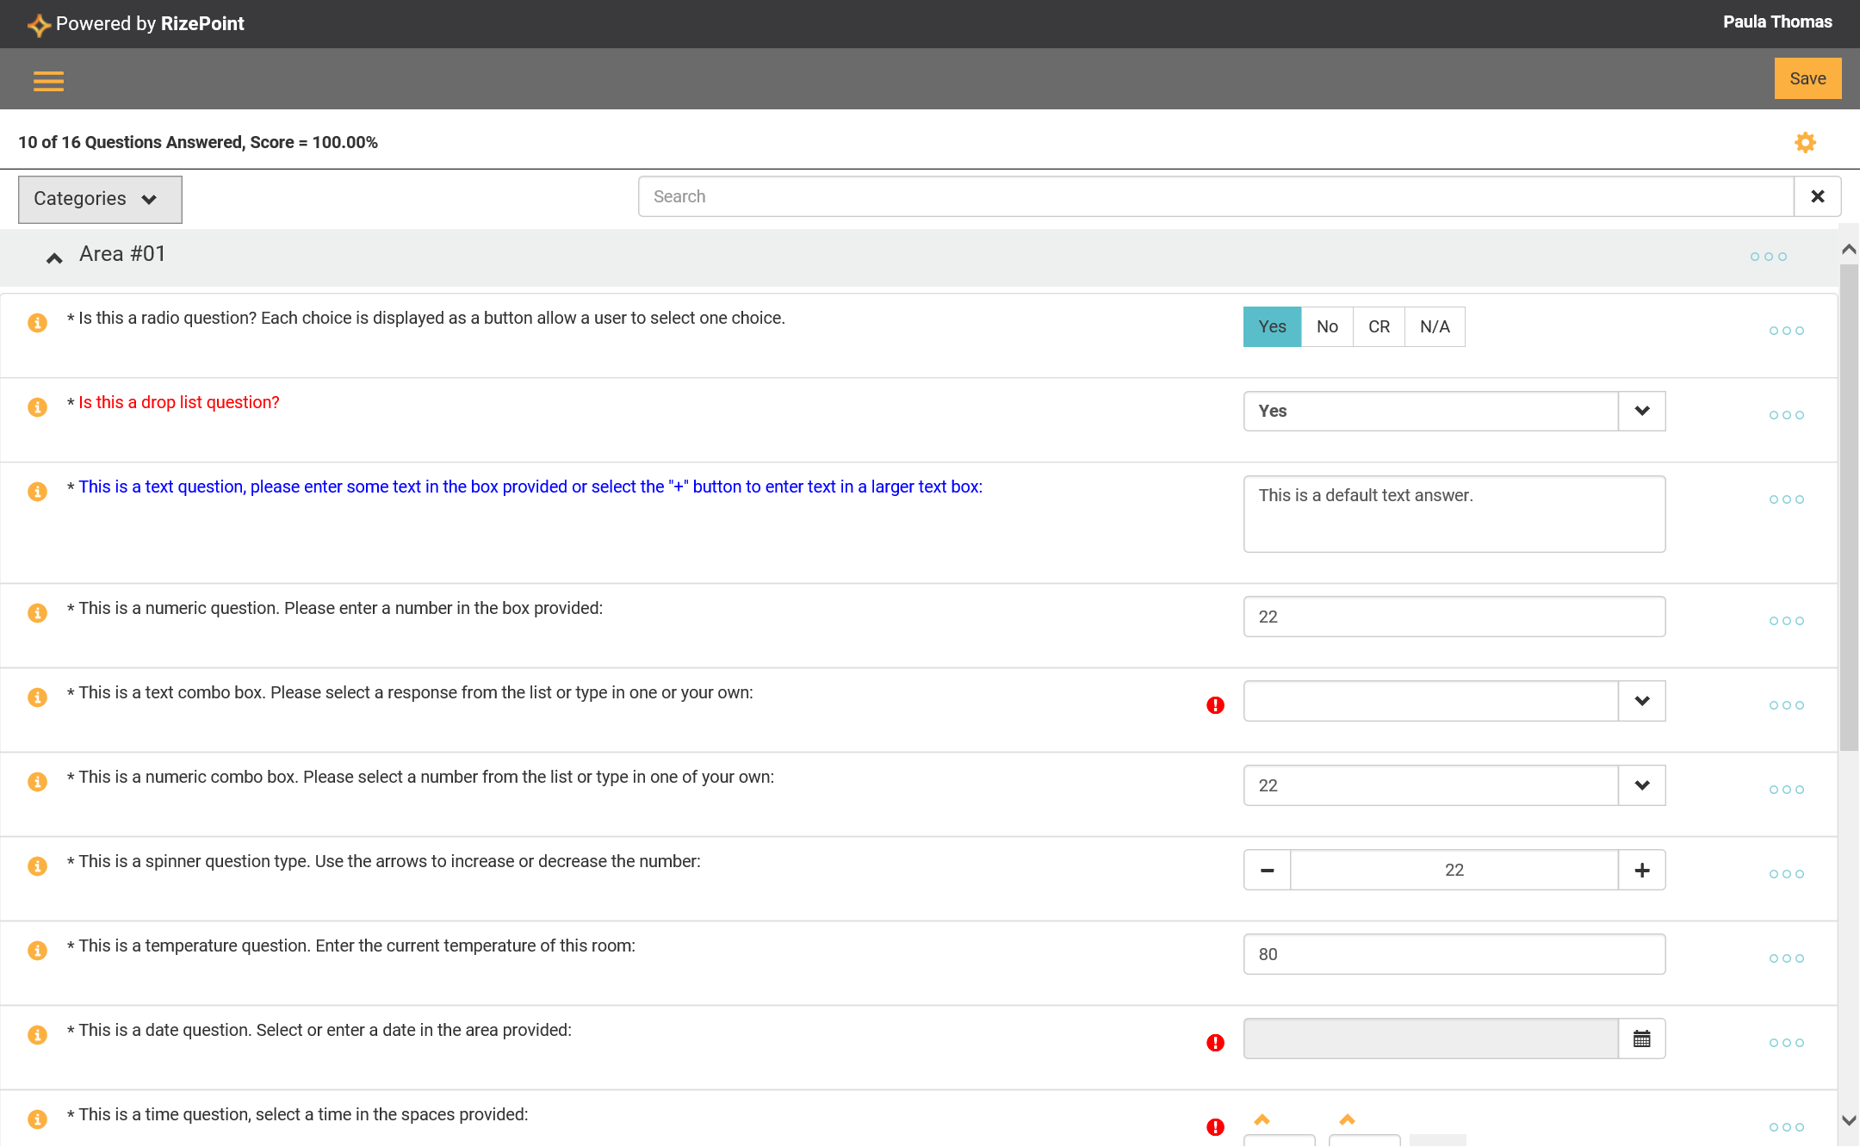Click info icon beside radio question
This screenshot has height=1147, width=1860.
pyautogui.click(x=37, y=322)
